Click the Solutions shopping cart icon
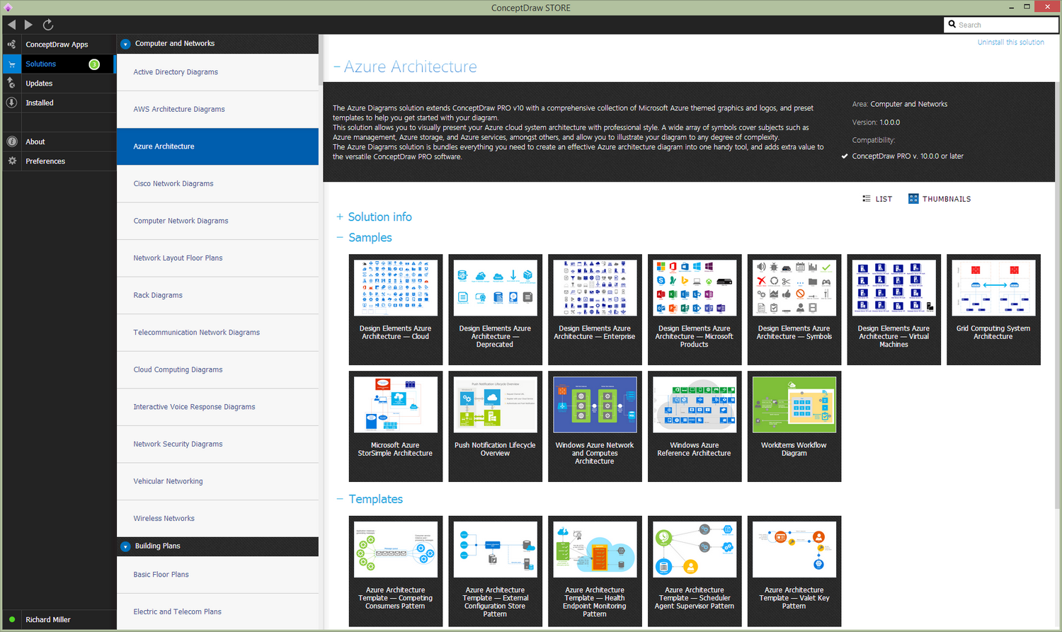The height and width of the screenshot is (632, 1062). [11, 64]
